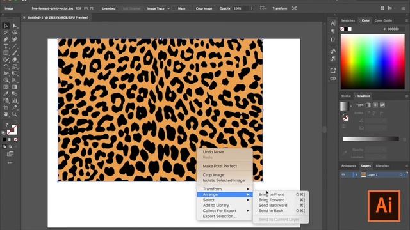The width and height of the screenshot is (410, 230).
Task: Select the Curvature tool
Action: coord(15,40)
